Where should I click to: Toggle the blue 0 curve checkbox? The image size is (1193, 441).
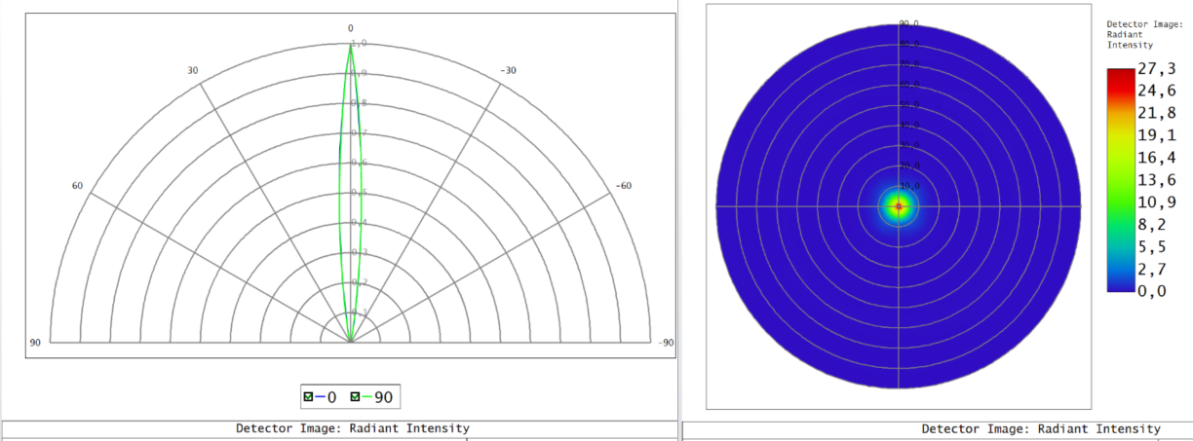pyautogui.click(x=310, y=396)
